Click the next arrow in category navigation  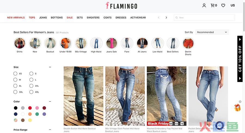pyautogui.click(x=166, y=17)
